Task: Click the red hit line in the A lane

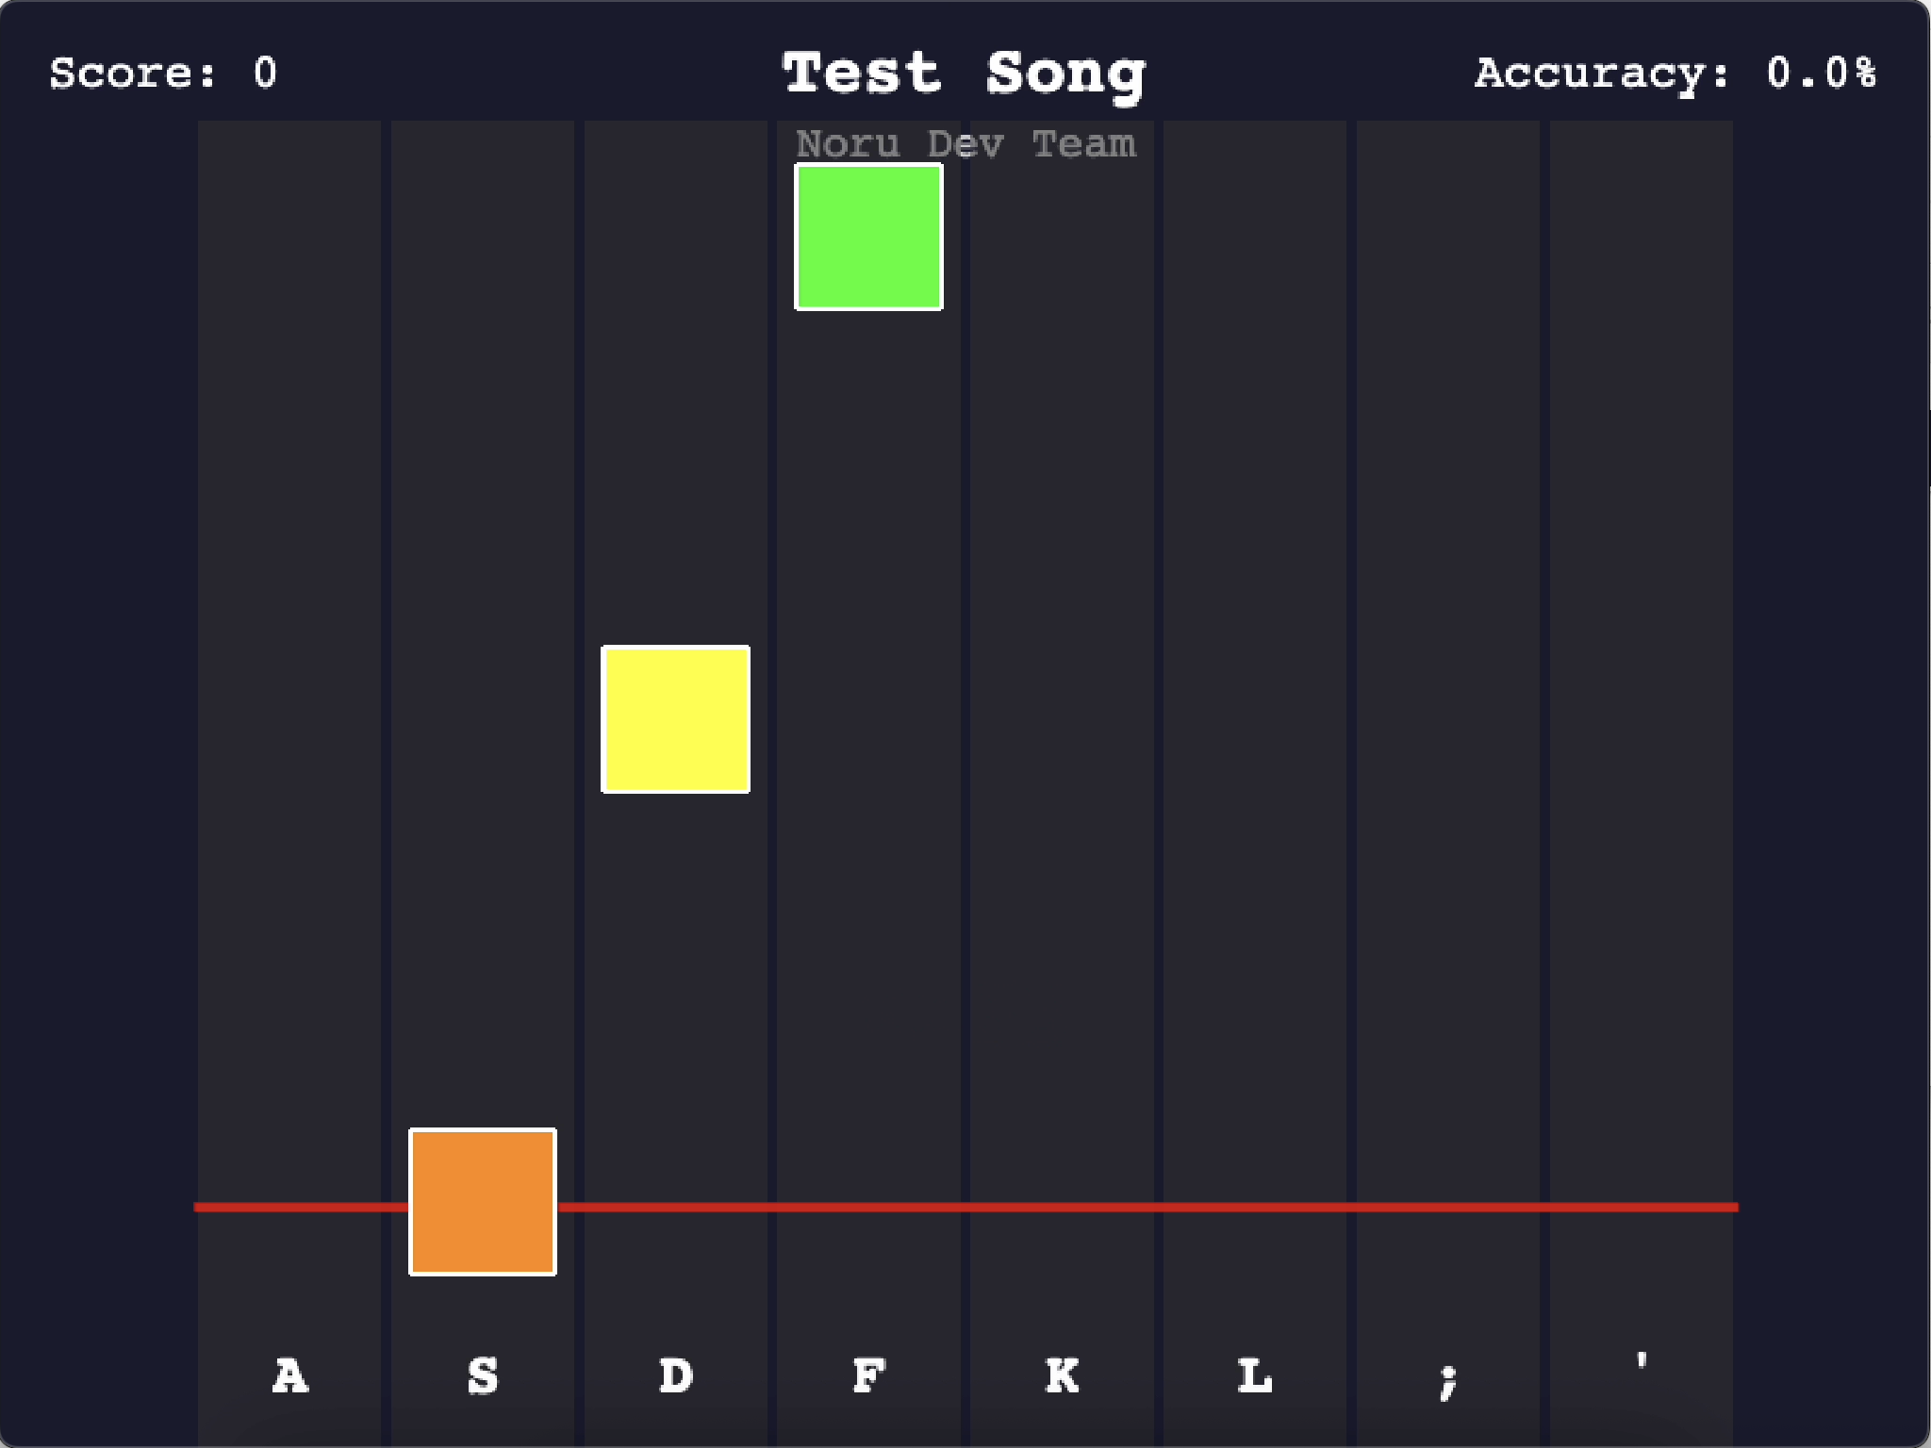Action: tap(289, 1207)
